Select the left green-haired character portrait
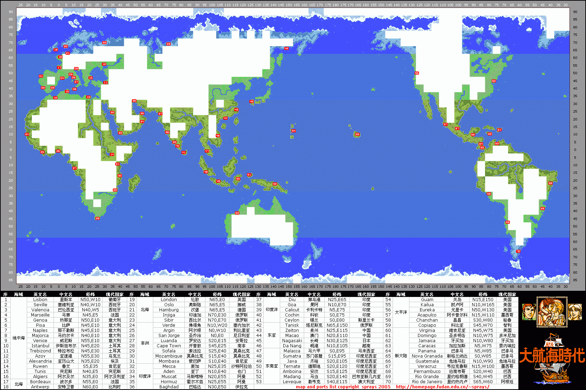The height and width of the screenshot is (390, 586). [x=528, y=312]
